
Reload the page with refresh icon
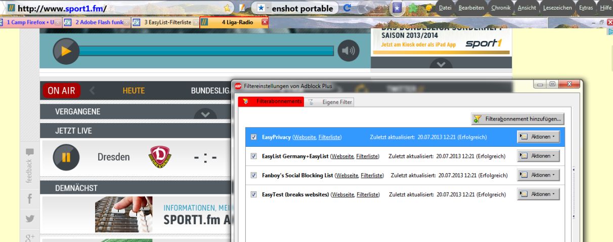(347, 8)
